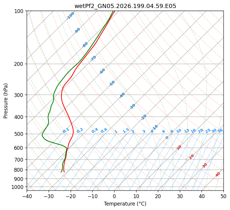The width and height of the screenshot is (230, 210).
Task: Click the -50 blue isotherm label
Action: pyautogui.click(x=112, y=83)
